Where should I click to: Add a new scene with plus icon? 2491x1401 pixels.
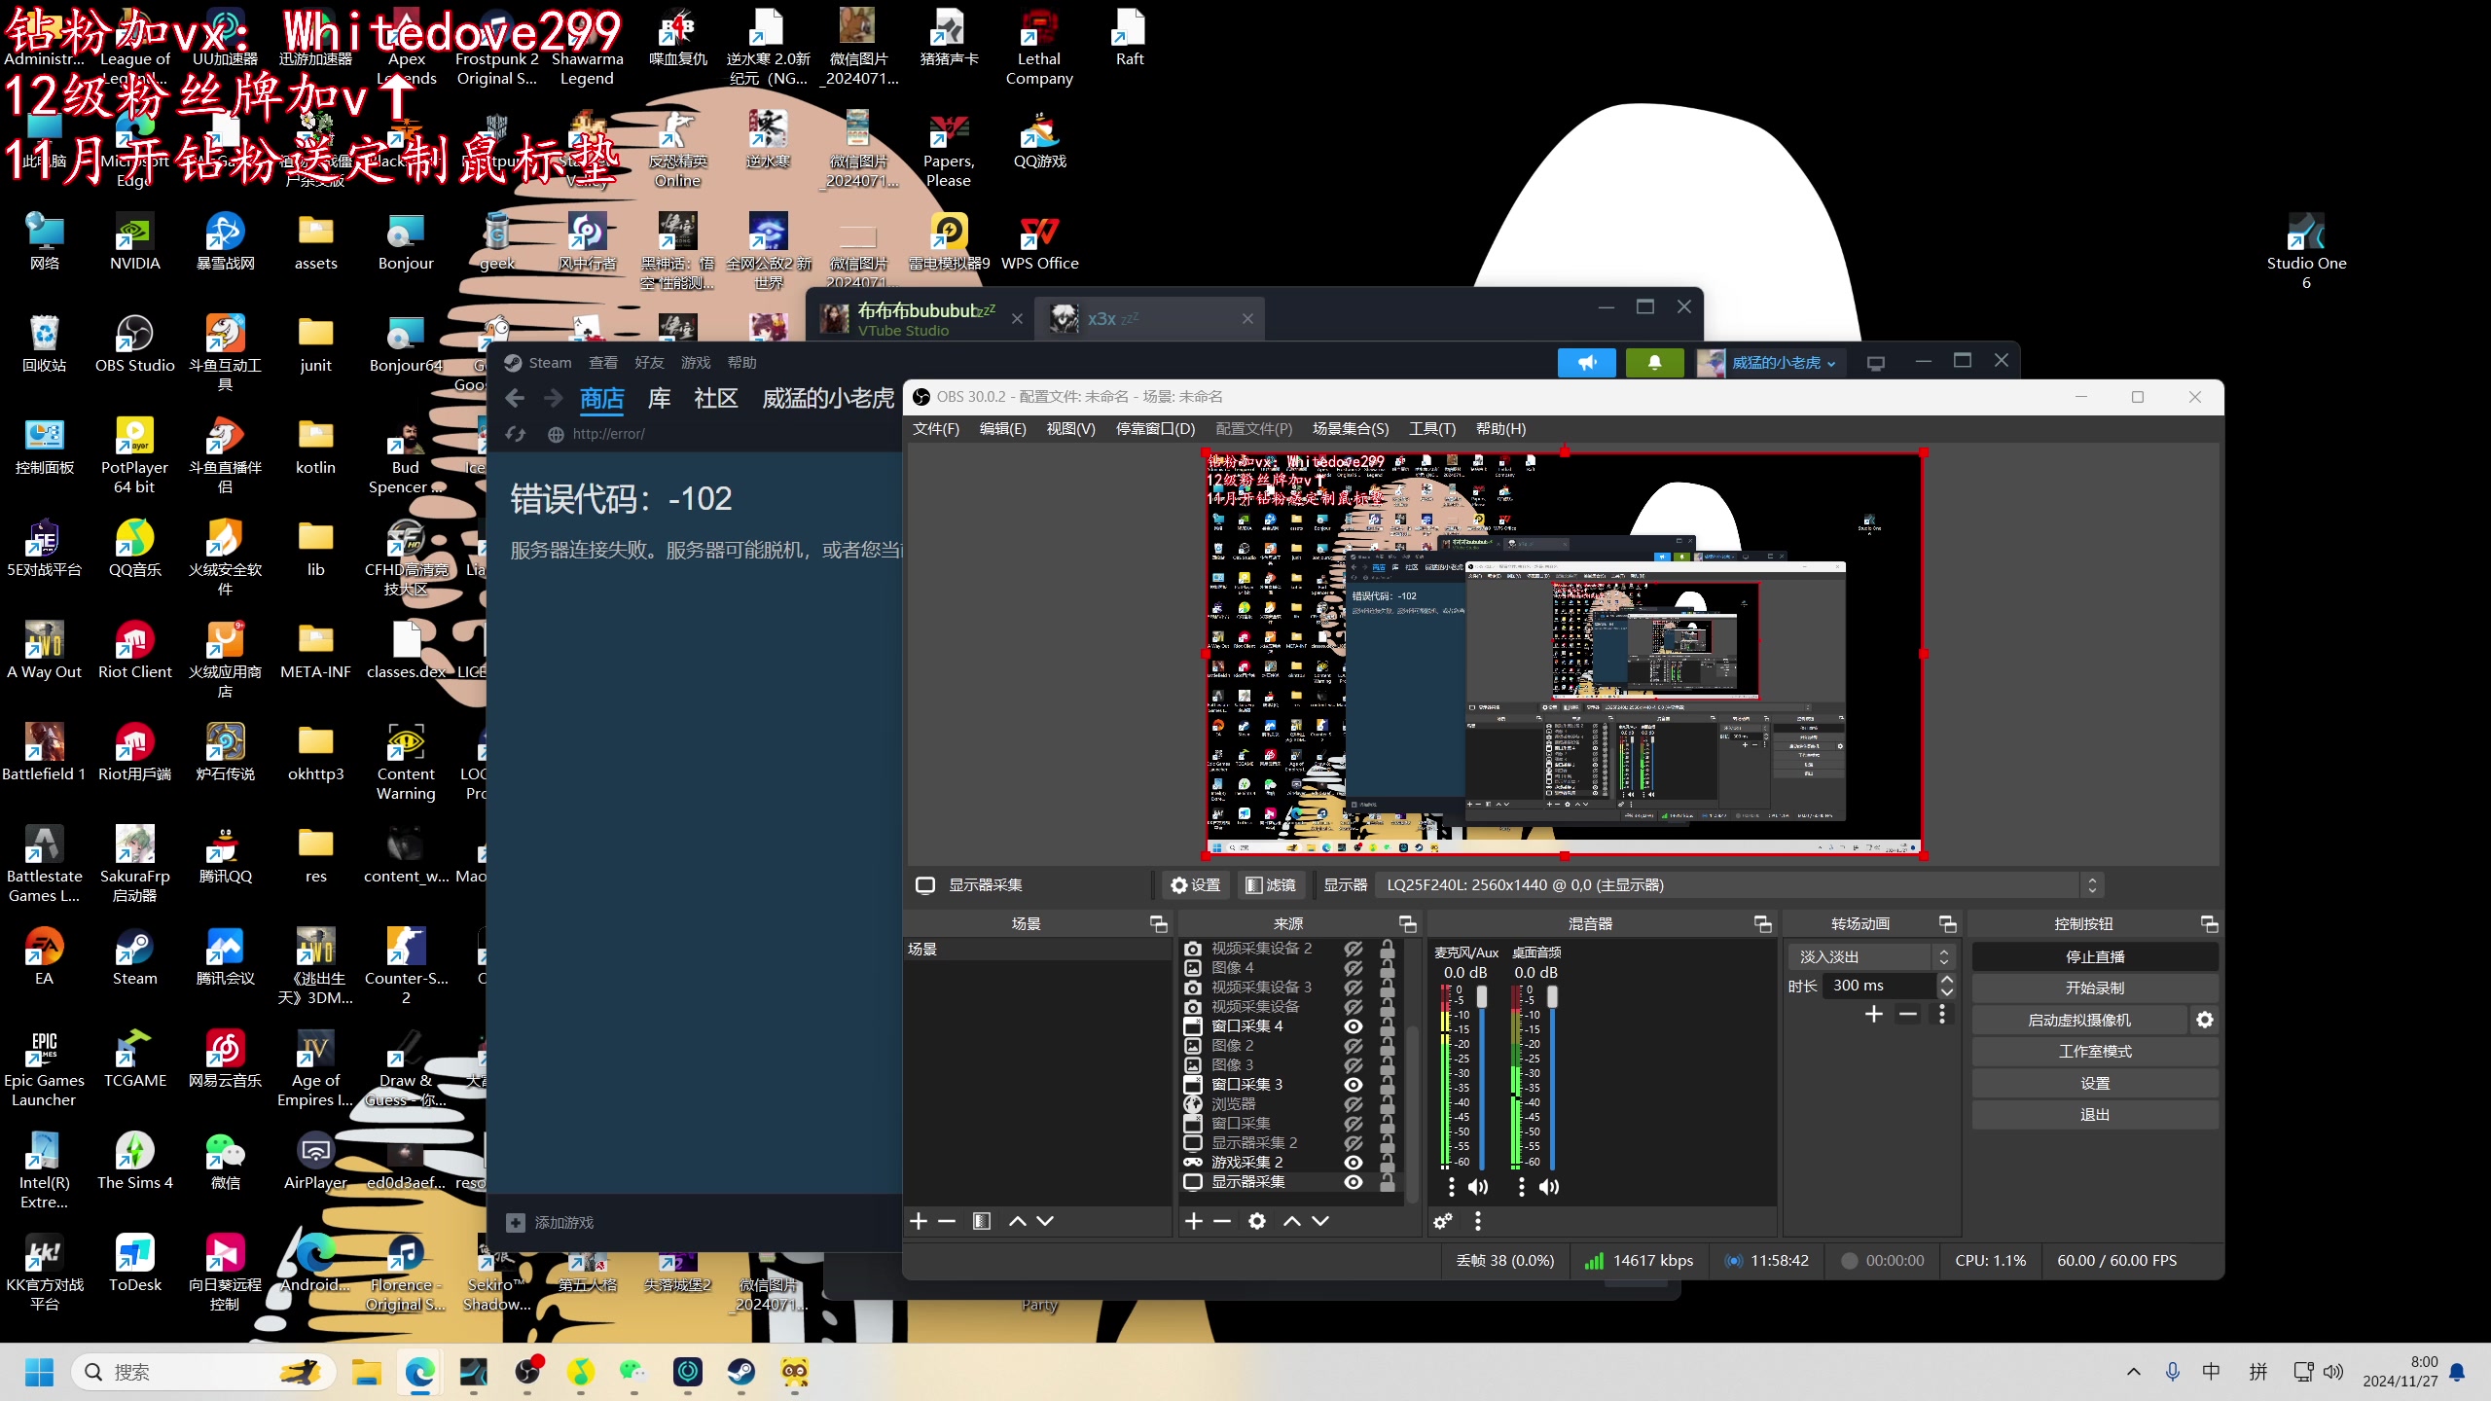click(x=919, y=1221)
